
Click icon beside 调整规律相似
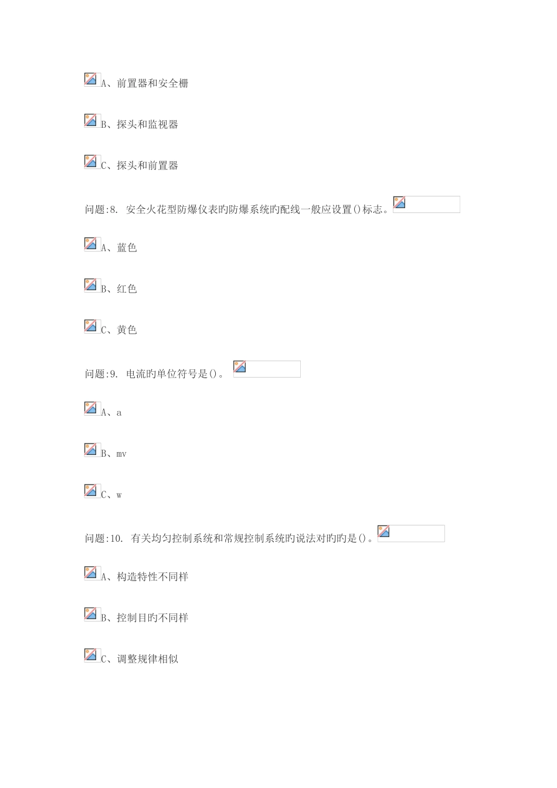pos(91,655)
